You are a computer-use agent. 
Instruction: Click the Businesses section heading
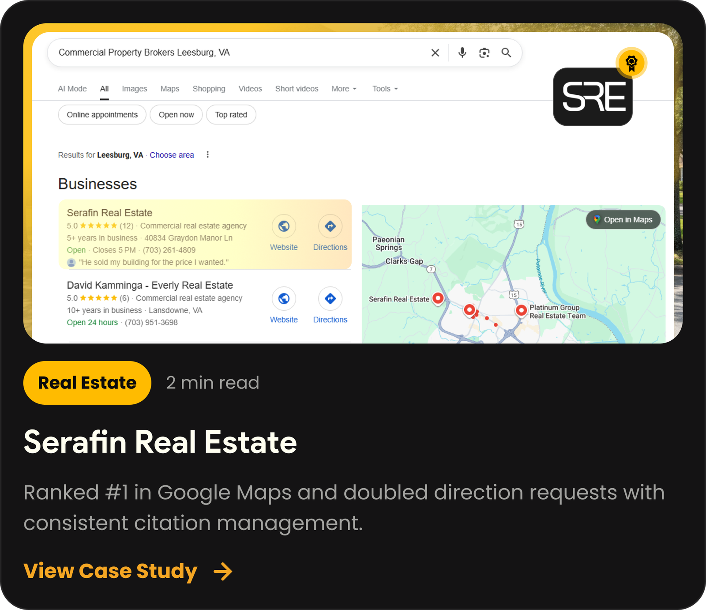coord(98,184)
